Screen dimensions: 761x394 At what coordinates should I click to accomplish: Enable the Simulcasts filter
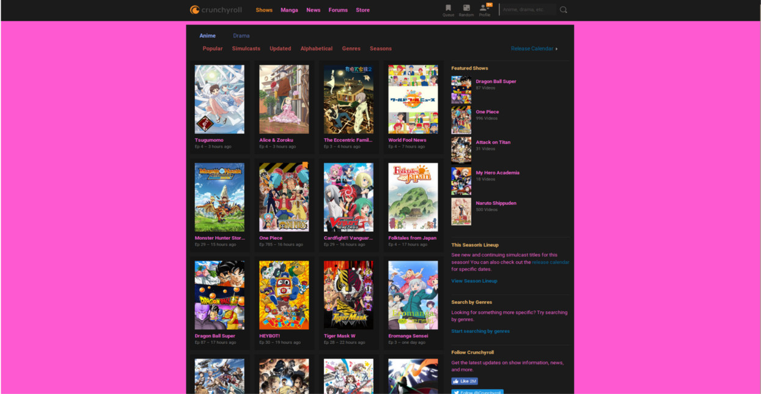pyautogui.click(x=246, y=48)
